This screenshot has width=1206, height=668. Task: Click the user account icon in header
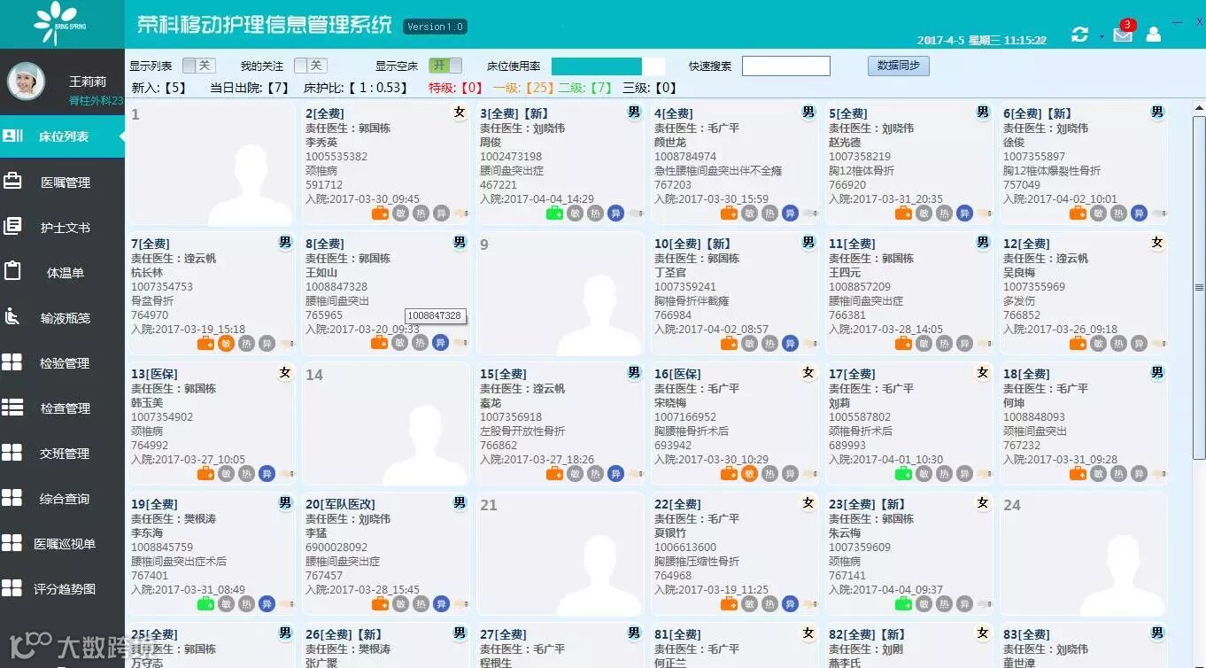pos(1154,35)
